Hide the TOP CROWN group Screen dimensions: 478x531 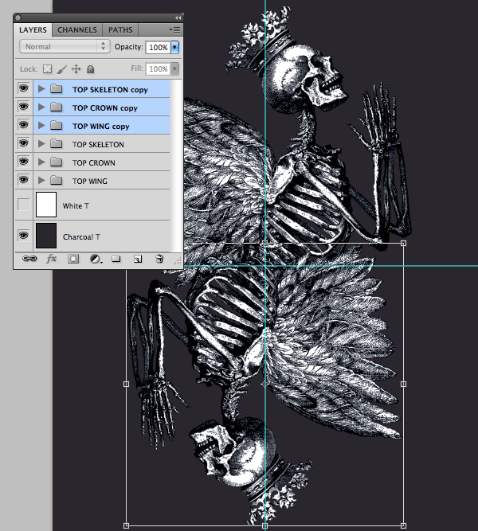(23, 162)
